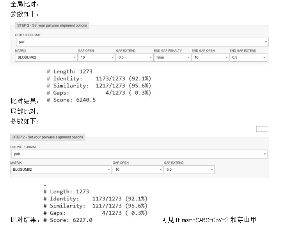Screen dimensions: 284x225
Task: Click the upper STEP 2 pairwise alignment options header
Action: [52, 25]
